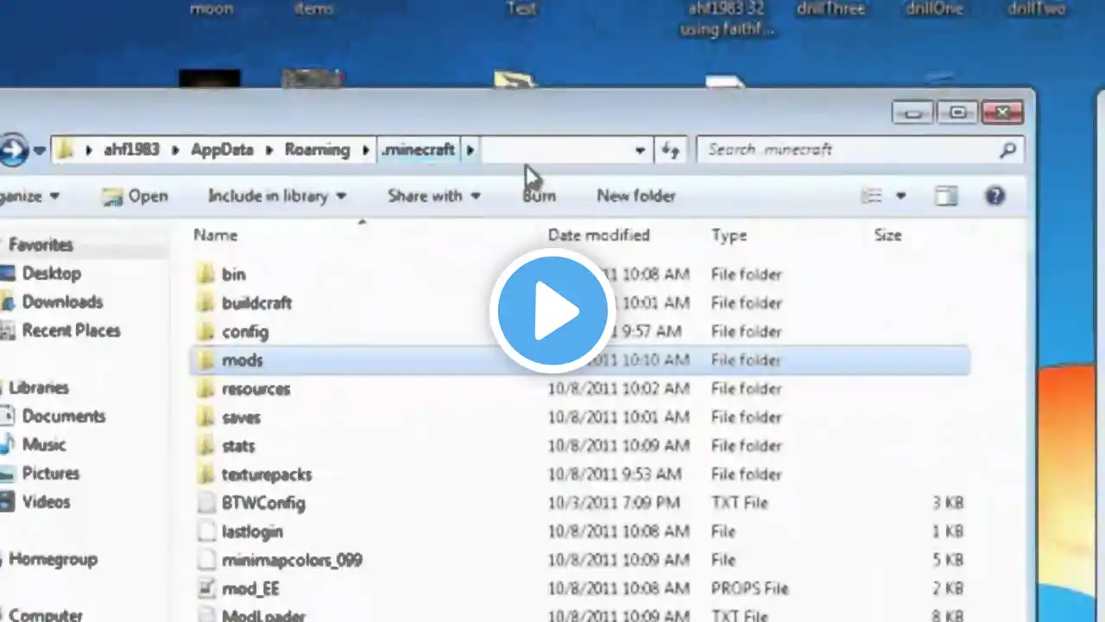Select the BTWConfig text file icon
The height and width of the screenshot is (622, 1105).
[205, 503]
